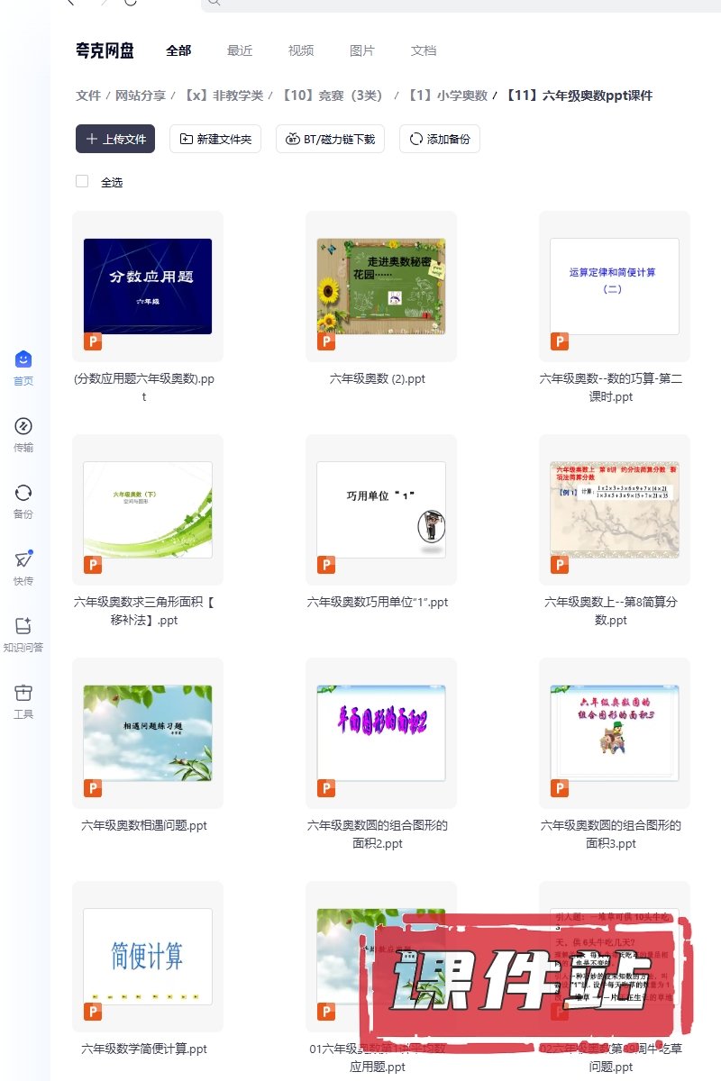Open the 工具 tools sidebar icon
Viewport: 721px width, 1081px height.
coord(23,694)
